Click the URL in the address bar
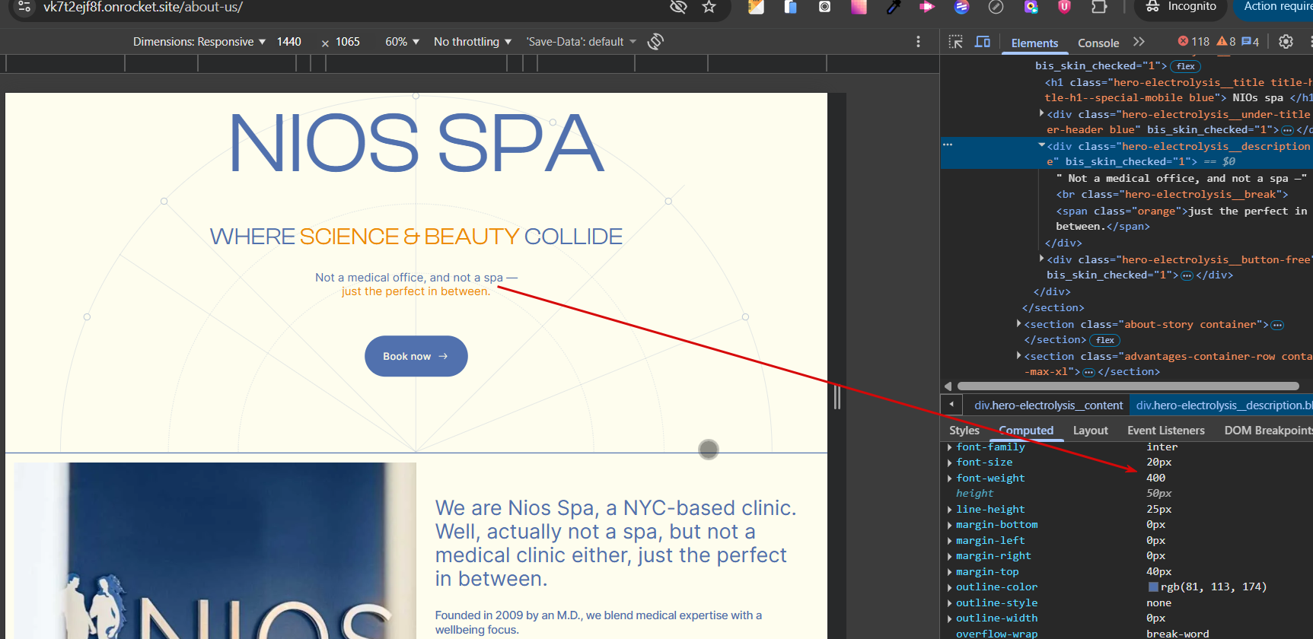The width and height of the screenshot is (1313, 639). pos(143,7)
